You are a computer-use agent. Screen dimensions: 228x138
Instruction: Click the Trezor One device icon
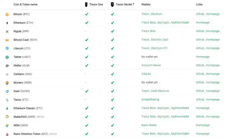tap(86, 4)
